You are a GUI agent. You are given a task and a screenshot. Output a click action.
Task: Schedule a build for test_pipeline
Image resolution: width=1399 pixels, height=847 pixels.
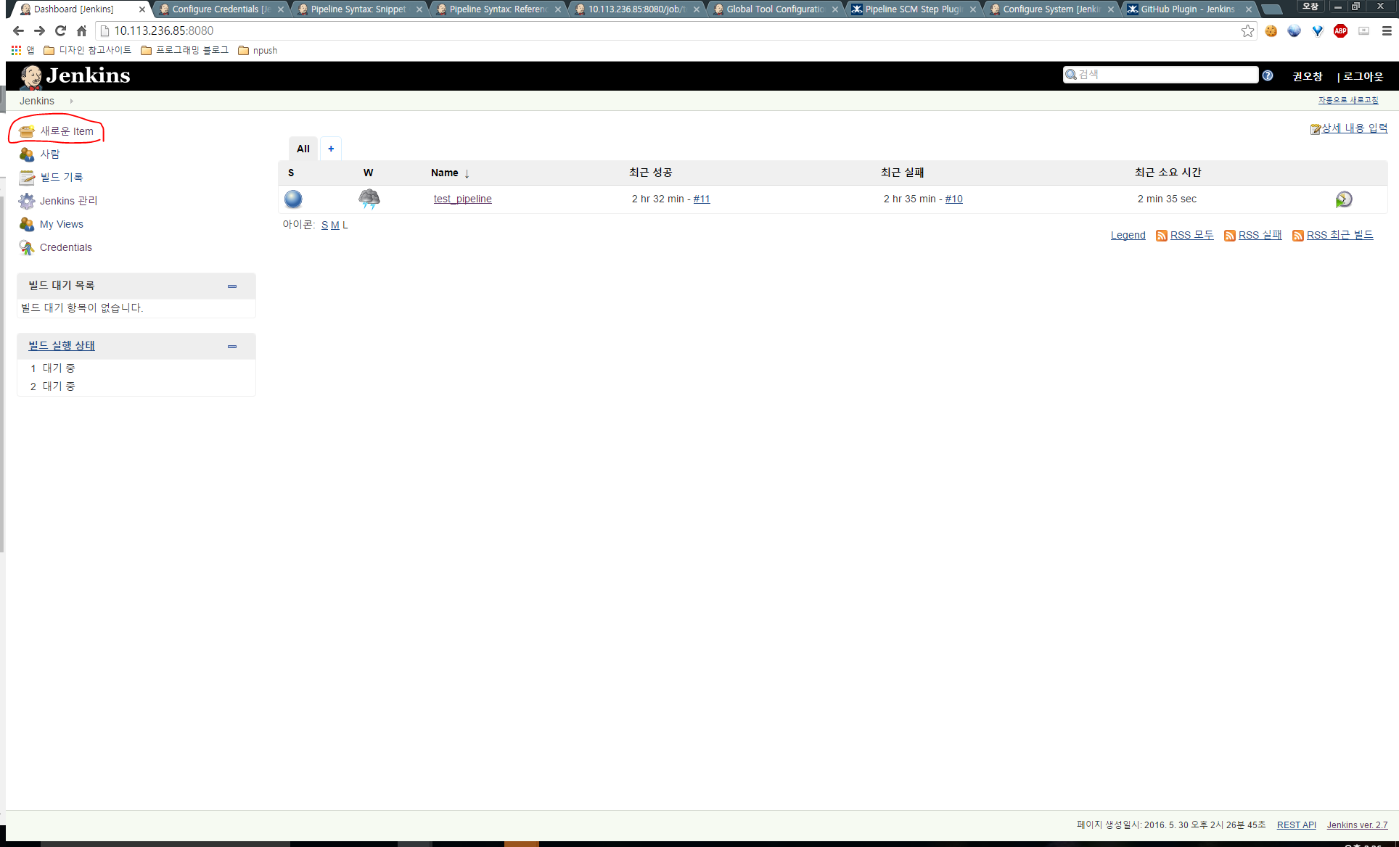[x=1343, y=199]
